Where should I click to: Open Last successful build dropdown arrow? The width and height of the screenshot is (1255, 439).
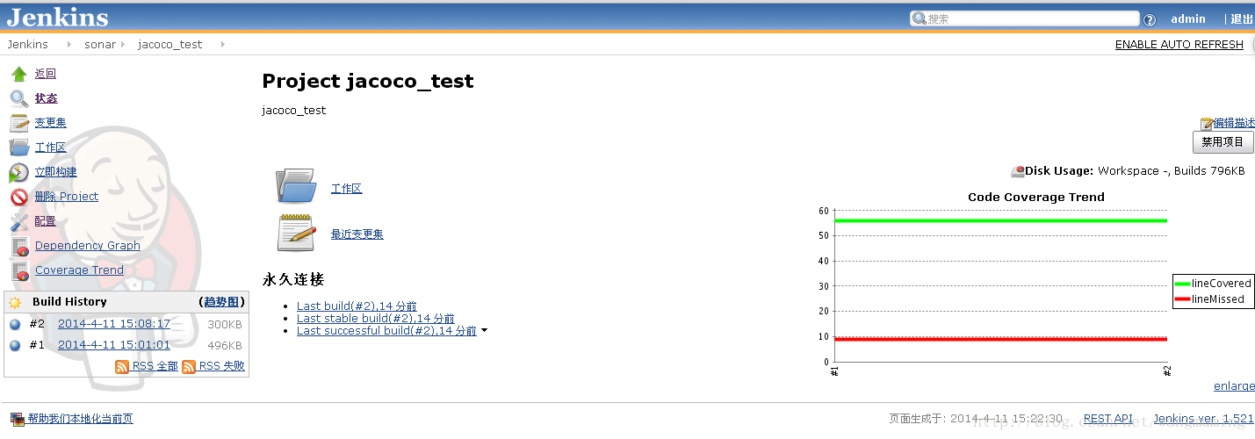(x=484, y=331)
